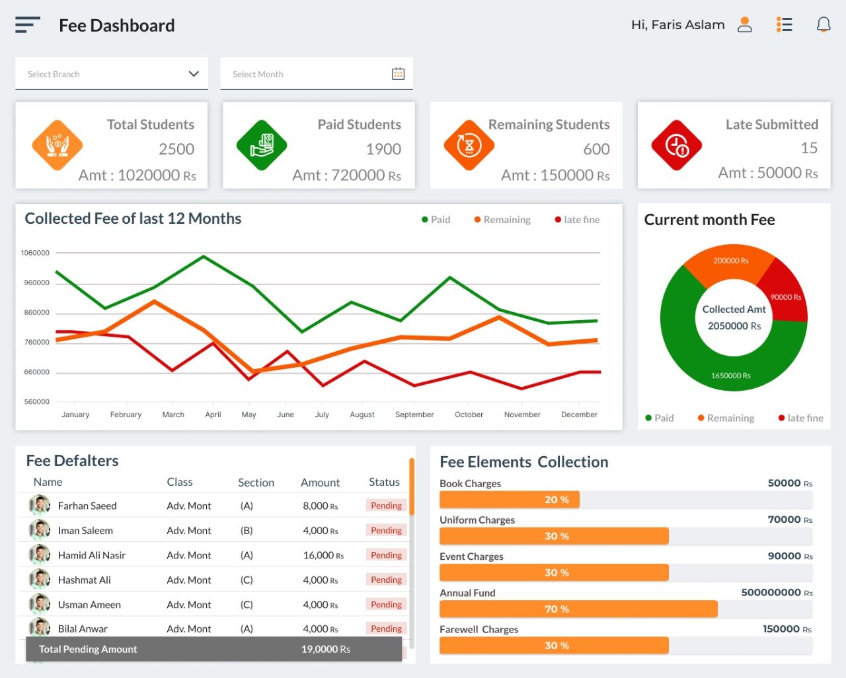Sort by the Section column header
The image size is (846, 678).
(256, 483)
